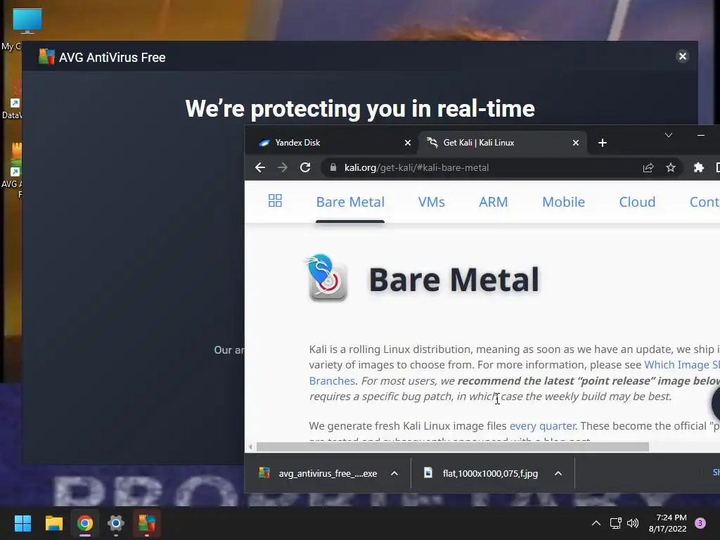This screenshot has width=720, height=540.
Task: Click the back arrow in Chrome
Action: click(260, 167)
